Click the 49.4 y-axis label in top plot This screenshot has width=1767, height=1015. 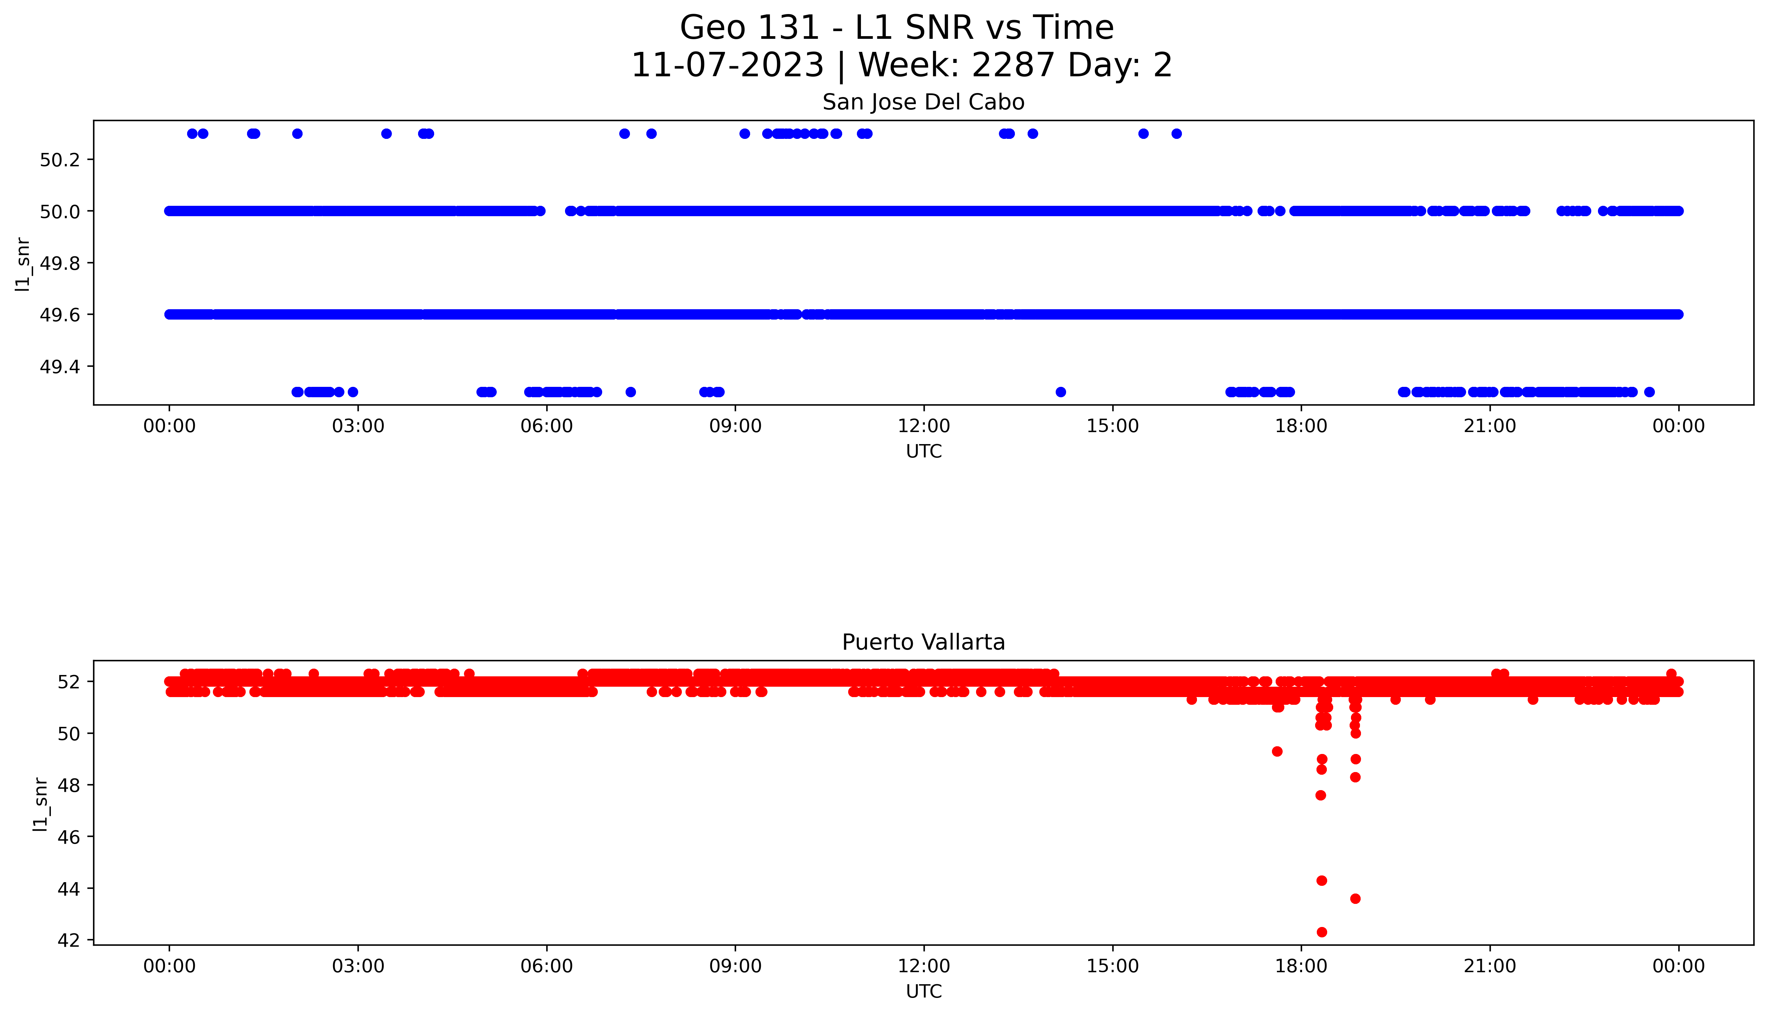coord(60,367)
